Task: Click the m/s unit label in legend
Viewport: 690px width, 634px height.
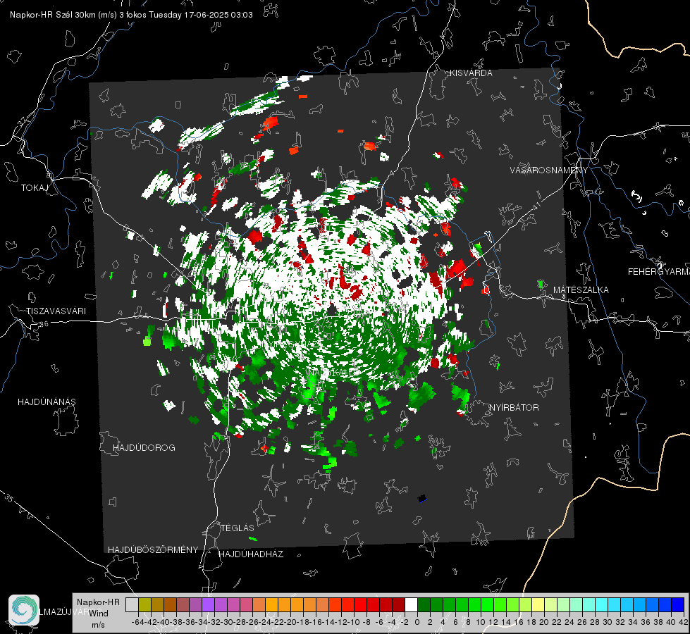Action: (x=98, y=625)
